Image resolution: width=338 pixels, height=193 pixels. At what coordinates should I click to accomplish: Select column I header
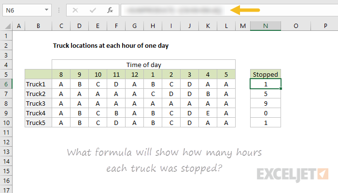tap(171, 26)
